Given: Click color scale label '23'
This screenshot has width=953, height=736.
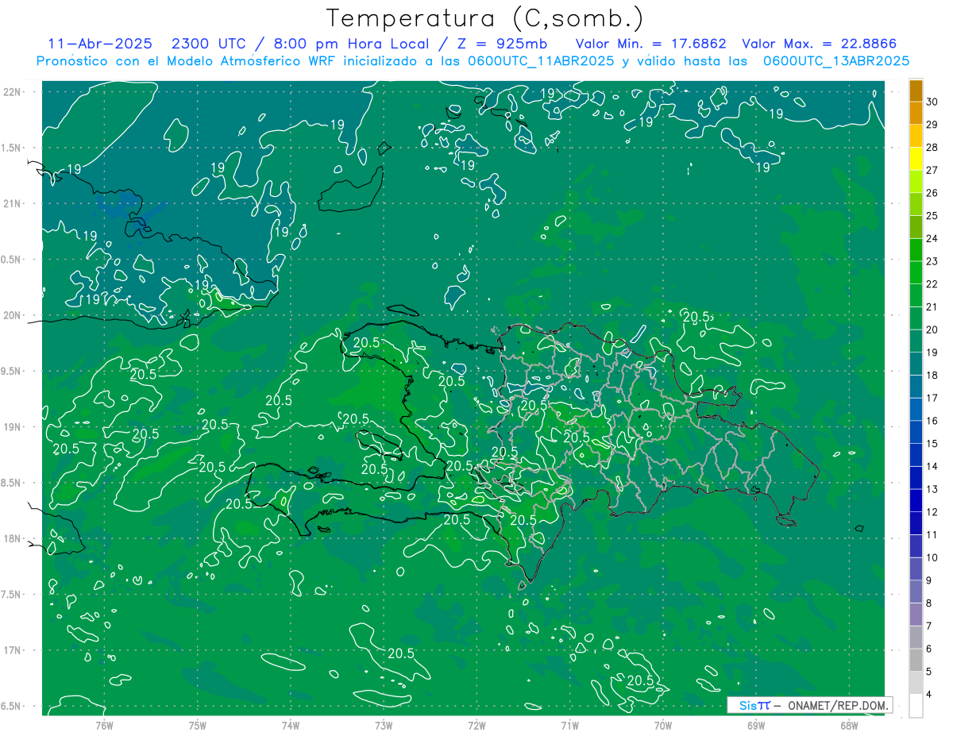Looking at the screenshot, I should (x=932, y=261).
